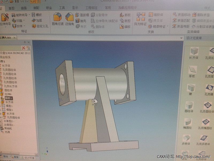
Task: Expand the 孔类圆柱体 node near tree bottom
Action: point(1,117)
